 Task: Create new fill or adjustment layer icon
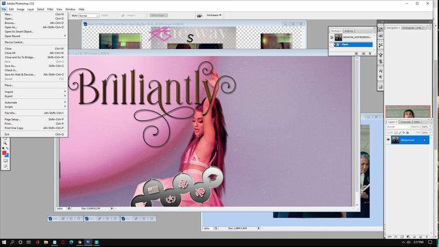[x=408, y=237]
